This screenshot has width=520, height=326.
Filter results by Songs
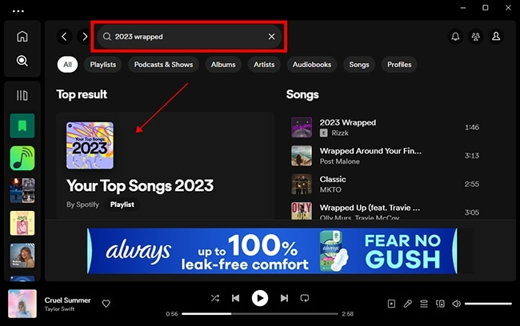pyautogui.click(x=359, y=64)
